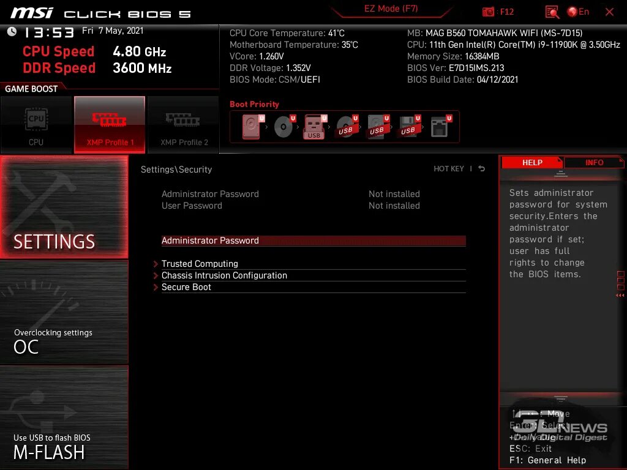Image resolution: width=627 pixels, height=470 pixels.
Task: Click the GAME BOOST label
Action: tap(31, 89)
